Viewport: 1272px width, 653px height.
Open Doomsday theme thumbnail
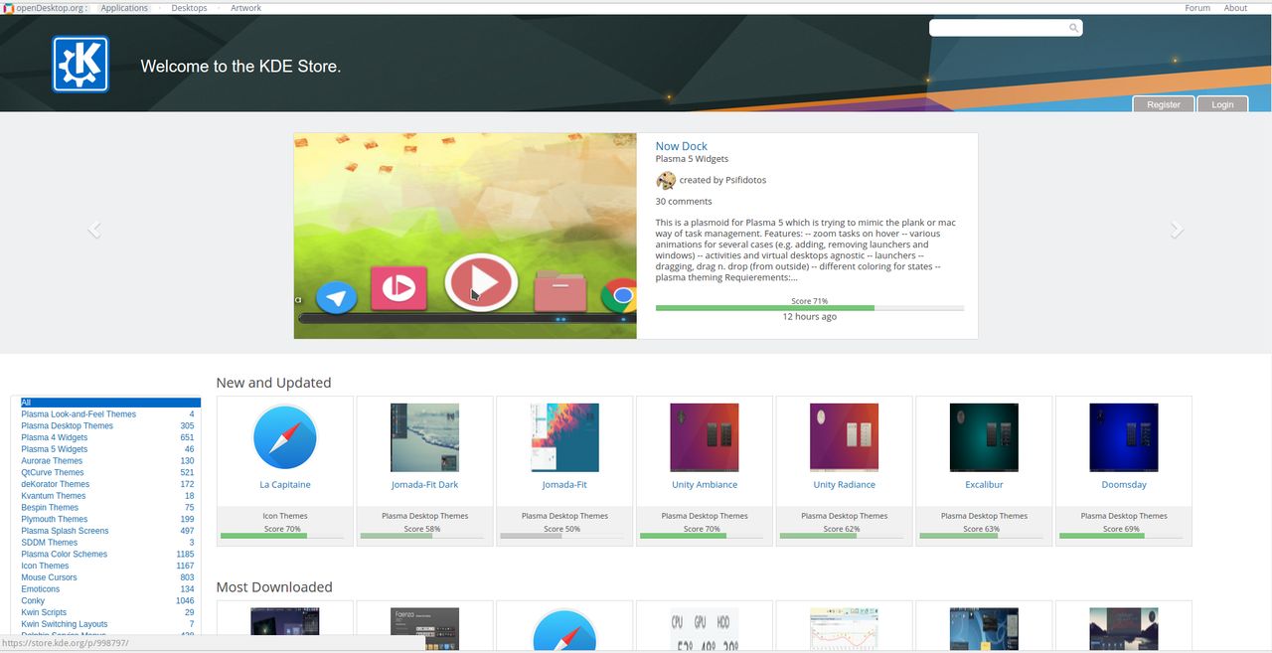pos(1124,437)
